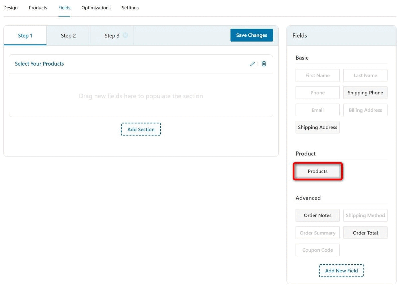Select the Shipping Method field
Image resolution: width=400 pixels, height=288 pixels.
(365, 215)
